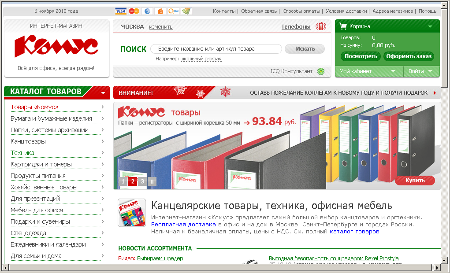Show banner slide 2

pos(133,181)
